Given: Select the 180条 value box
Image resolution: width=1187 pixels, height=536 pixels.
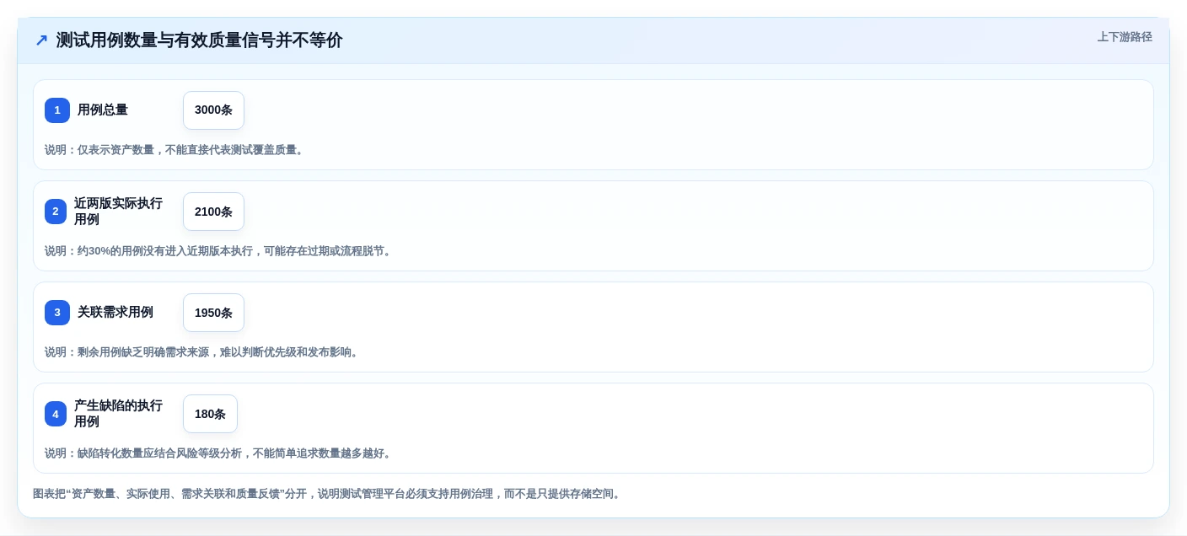Looking at the screenshot, I should (x=210, y=414).
